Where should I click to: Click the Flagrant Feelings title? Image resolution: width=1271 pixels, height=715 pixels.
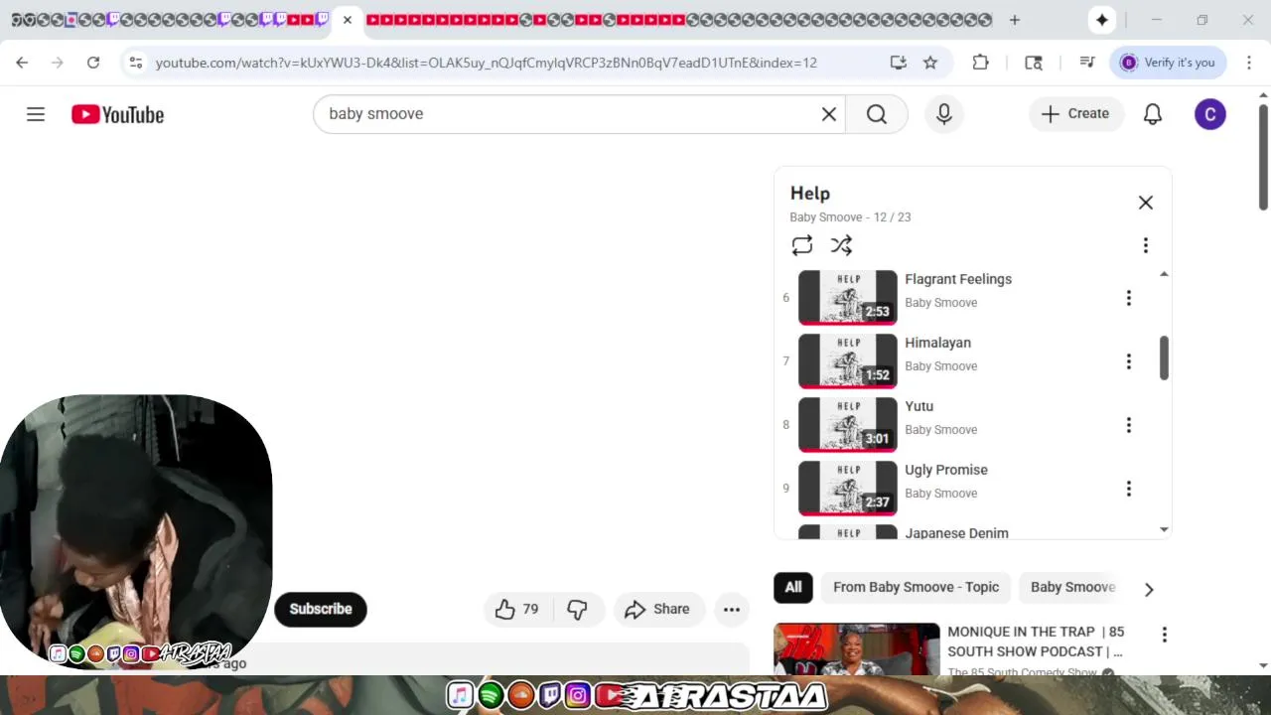pyautogui.click(x=958, y=279)
